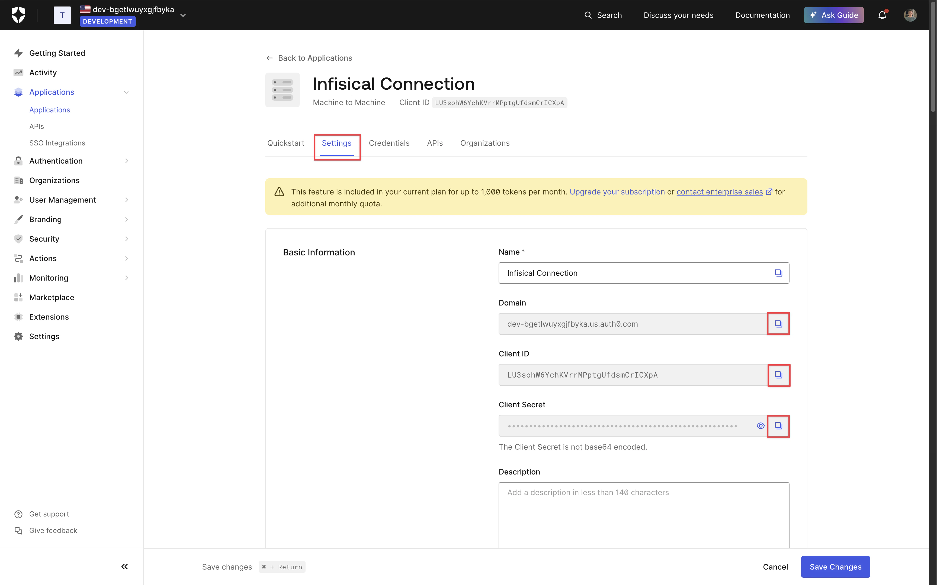Screen dimensions: 937x585
Task: Click the back arrow to Applications
Action: click(269, 58)
